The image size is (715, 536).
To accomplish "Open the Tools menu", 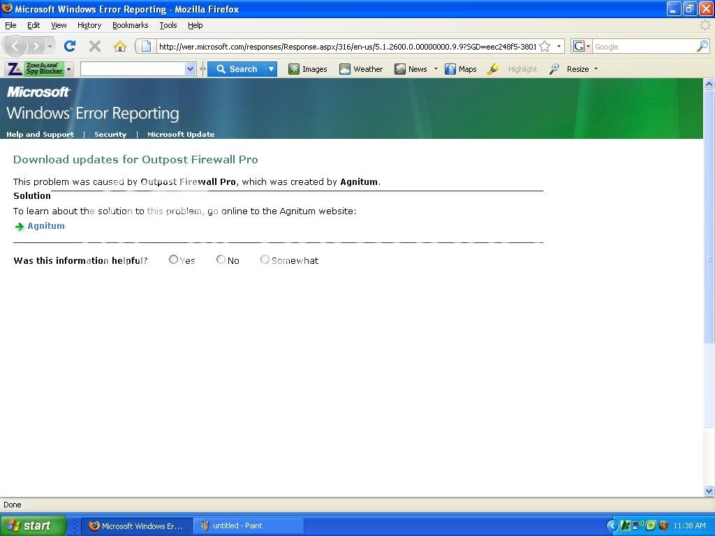I will coord(168,25).
